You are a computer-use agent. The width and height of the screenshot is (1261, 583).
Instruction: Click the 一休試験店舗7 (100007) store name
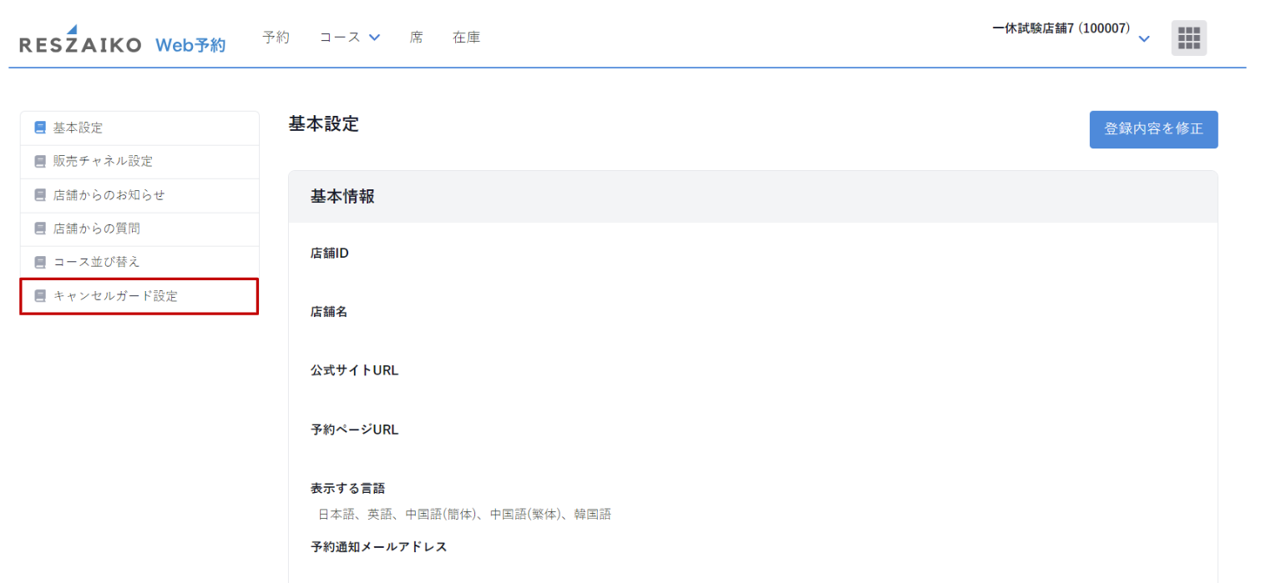pos(1061,28)
